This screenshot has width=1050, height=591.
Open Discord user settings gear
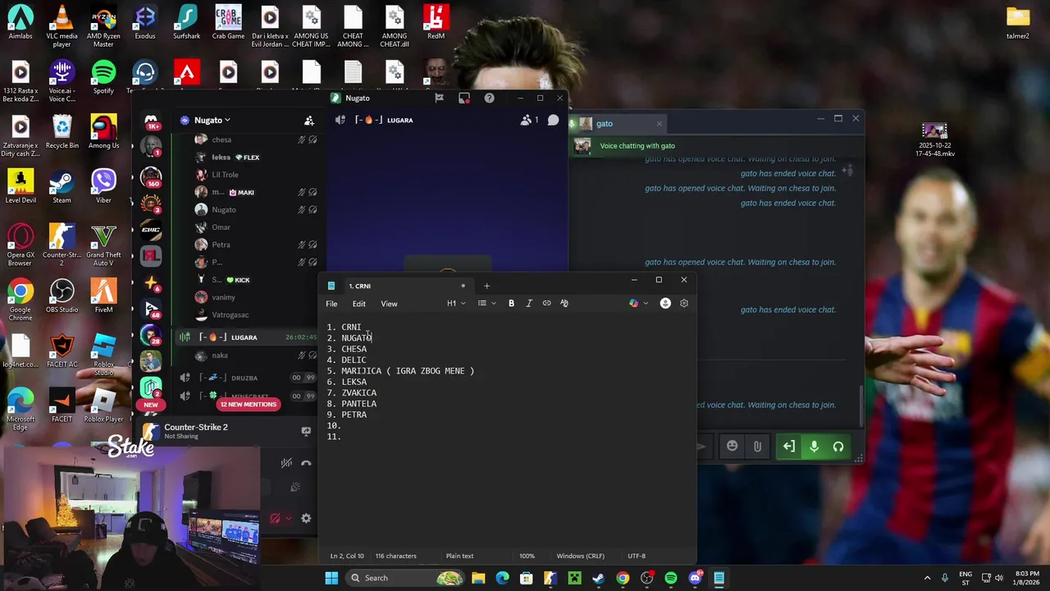coord(306,518)
